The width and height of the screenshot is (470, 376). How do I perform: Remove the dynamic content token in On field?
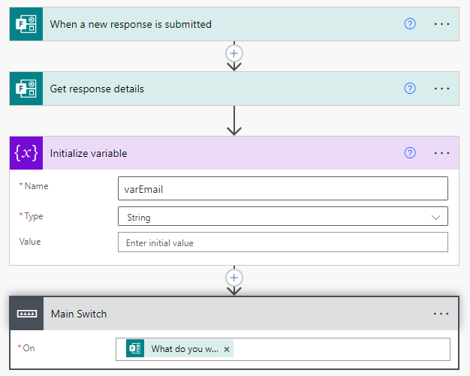click(227, 349)
